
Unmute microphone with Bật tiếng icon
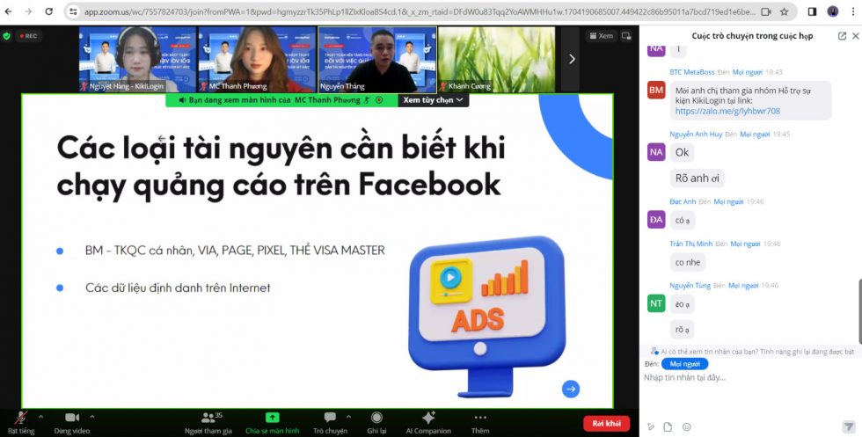(x=19, y=418)
